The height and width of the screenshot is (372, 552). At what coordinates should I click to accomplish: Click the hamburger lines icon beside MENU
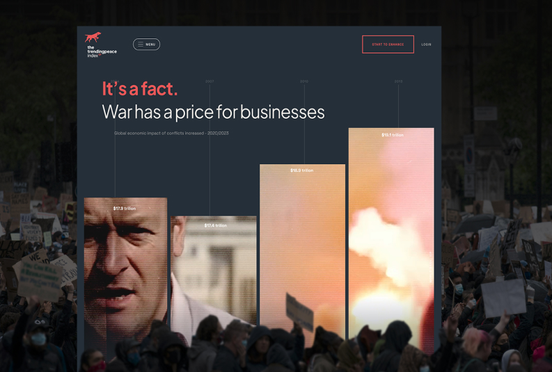click(x=141, y=45)
